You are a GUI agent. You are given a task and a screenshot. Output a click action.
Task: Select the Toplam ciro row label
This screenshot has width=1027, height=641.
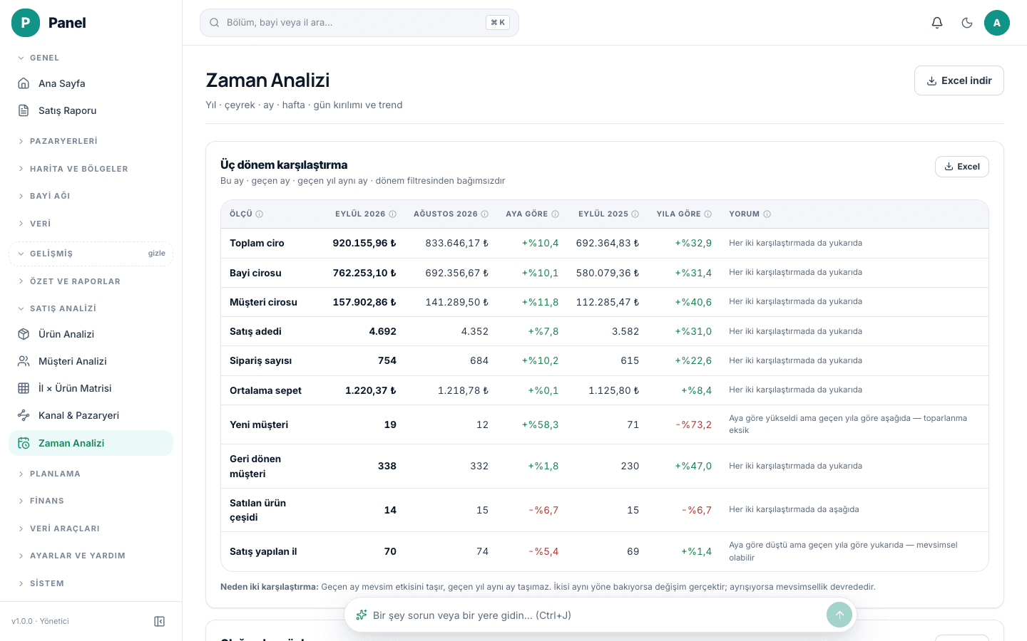257,244
